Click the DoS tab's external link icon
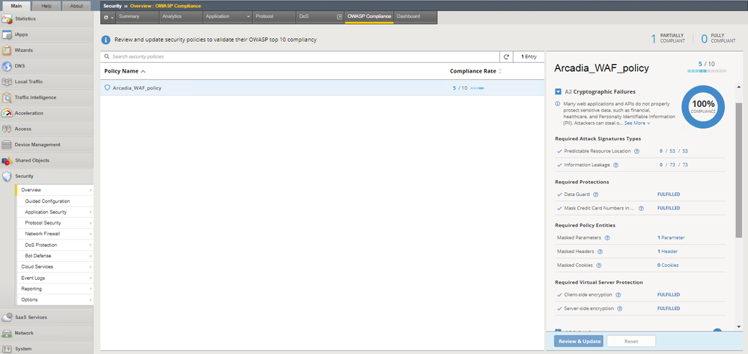 tap(339, 16)
